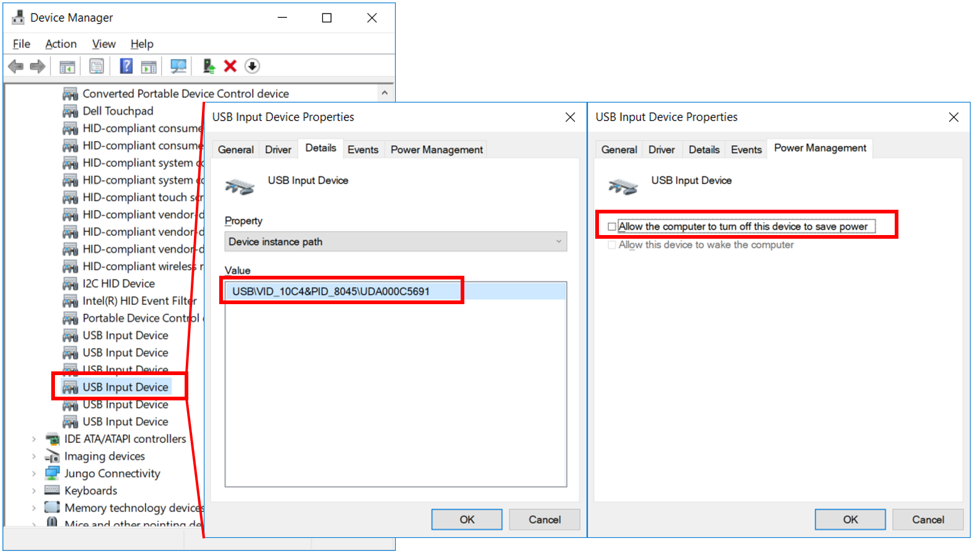This screenshot has width=975, height=554.
Task: Select the Dell Touchpad entry
Action: [x=118, y=111]
